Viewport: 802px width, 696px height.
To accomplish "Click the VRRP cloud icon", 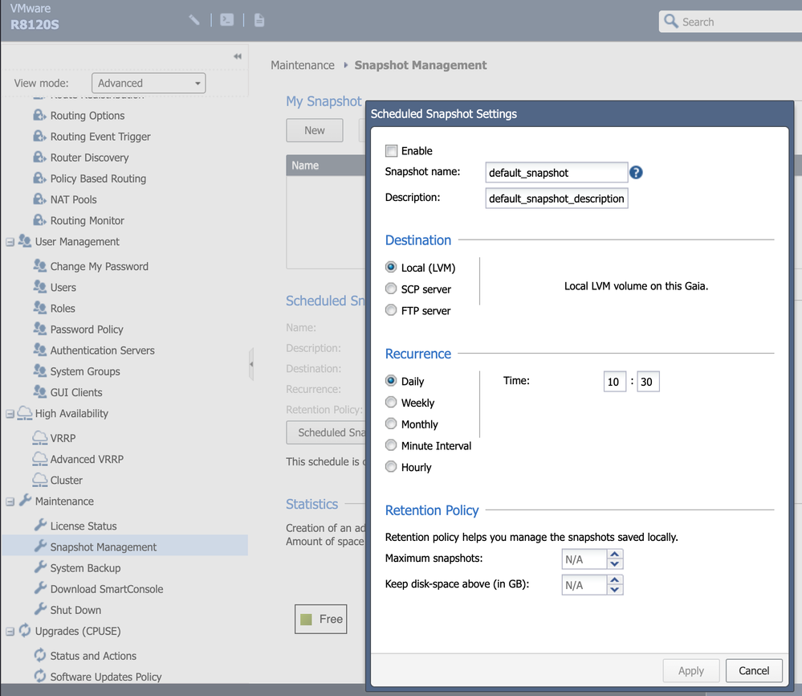I will click(x=40, y=437).
